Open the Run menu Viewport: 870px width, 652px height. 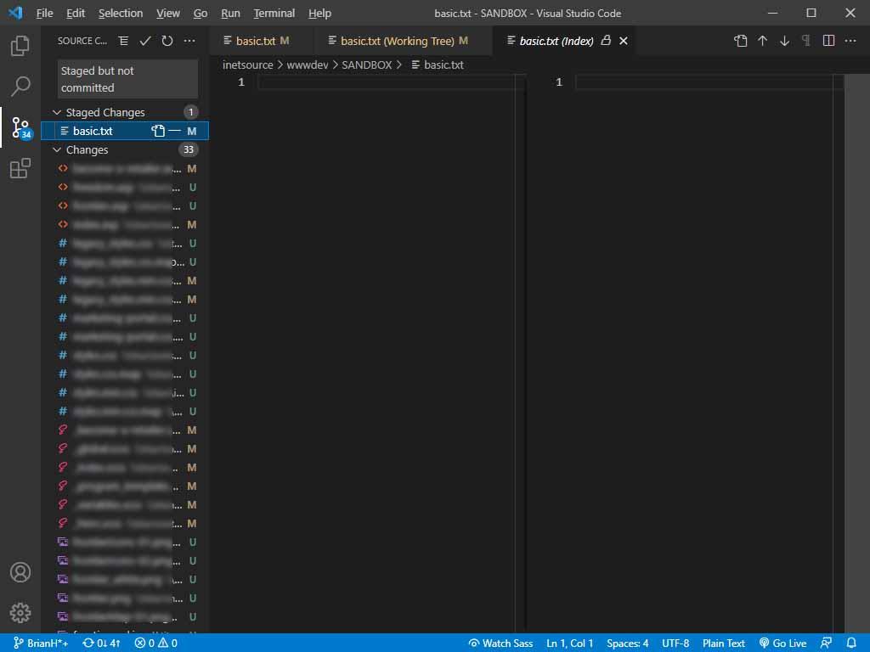point(230,13)
